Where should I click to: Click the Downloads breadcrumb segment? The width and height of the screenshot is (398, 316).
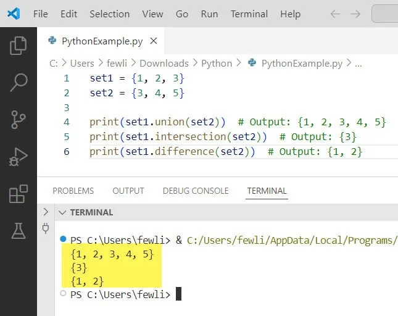click(164, 63)
